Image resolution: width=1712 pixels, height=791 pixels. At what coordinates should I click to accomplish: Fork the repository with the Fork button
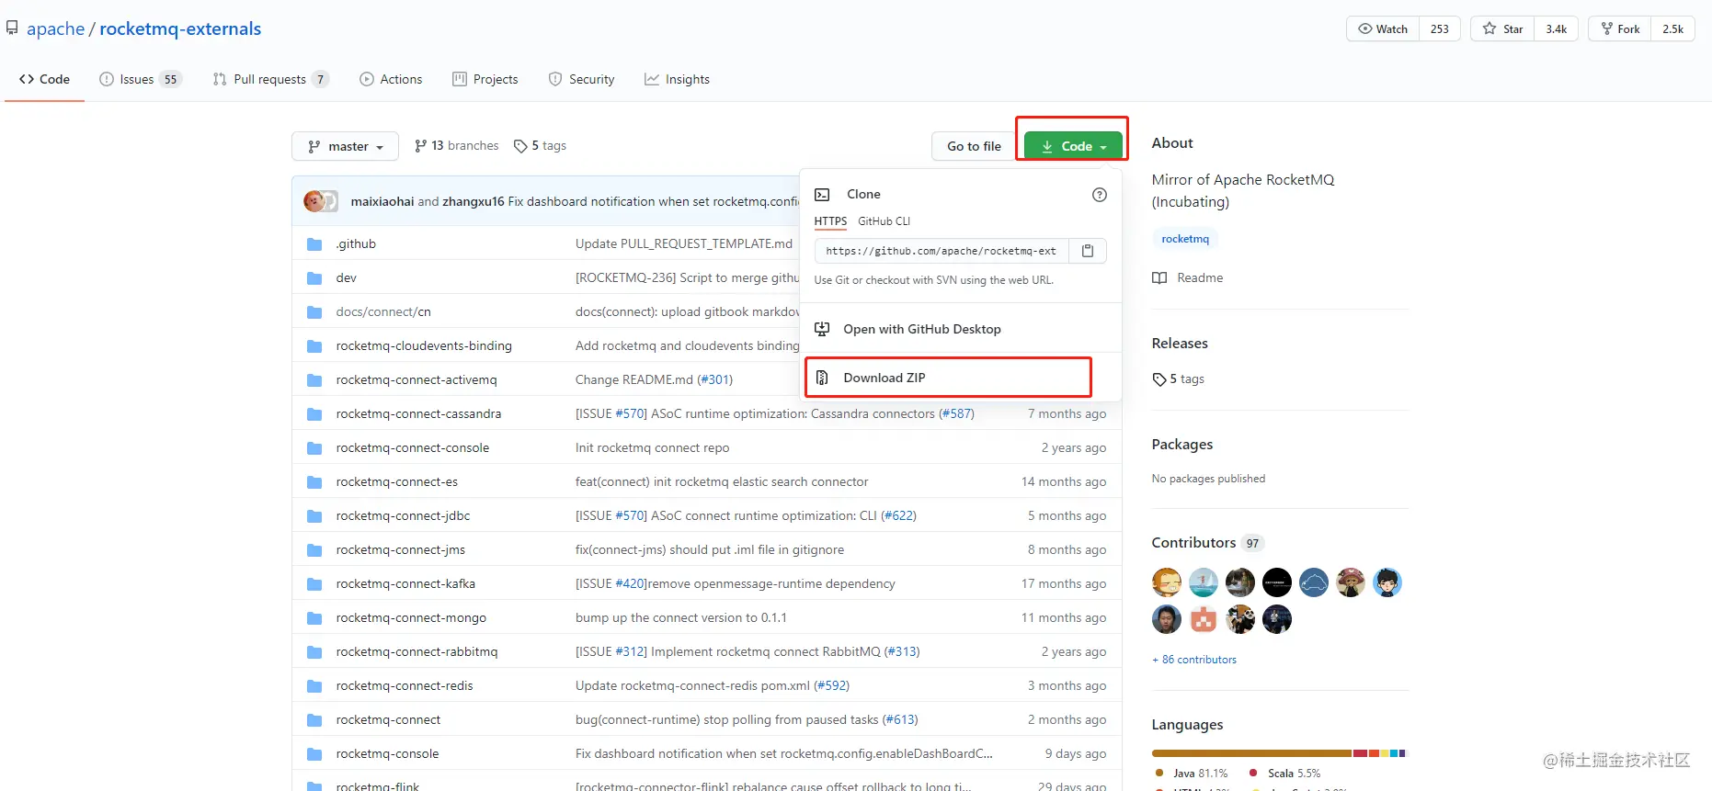pyautogui.click(x=1620, y=28)
